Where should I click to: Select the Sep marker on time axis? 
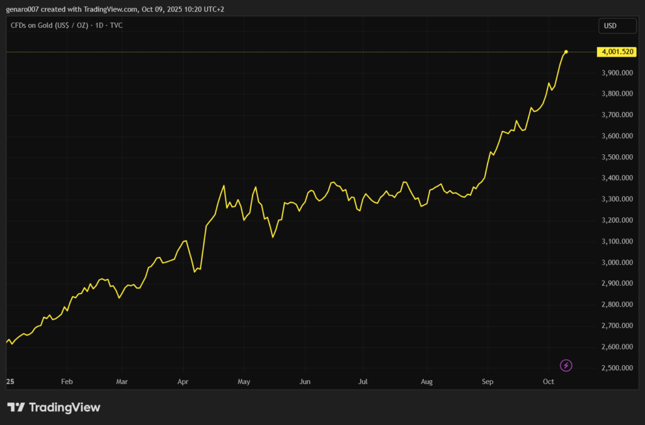[x=487, y=382]
